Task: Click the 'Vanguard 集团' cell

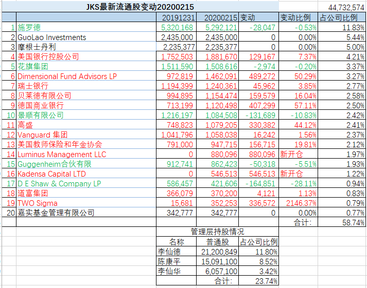Action: pos(86,135)
